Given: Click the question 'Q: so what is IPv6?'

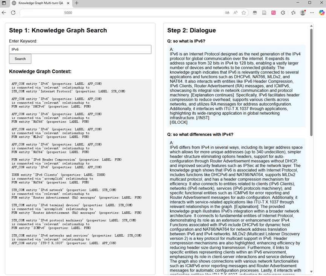Looking at the screenshot, I should (186, 41).
